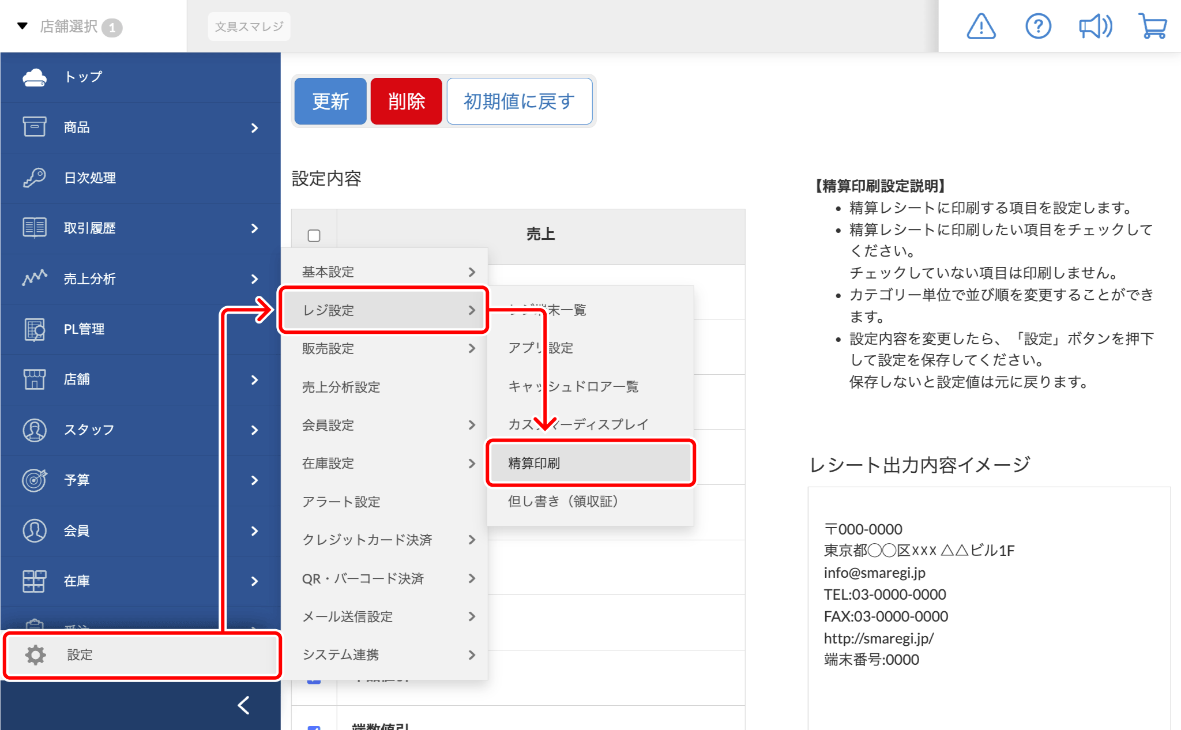Select アプリ設定 submenu entry
This screenshot has width=1181, height=730.
click(590, 348)
